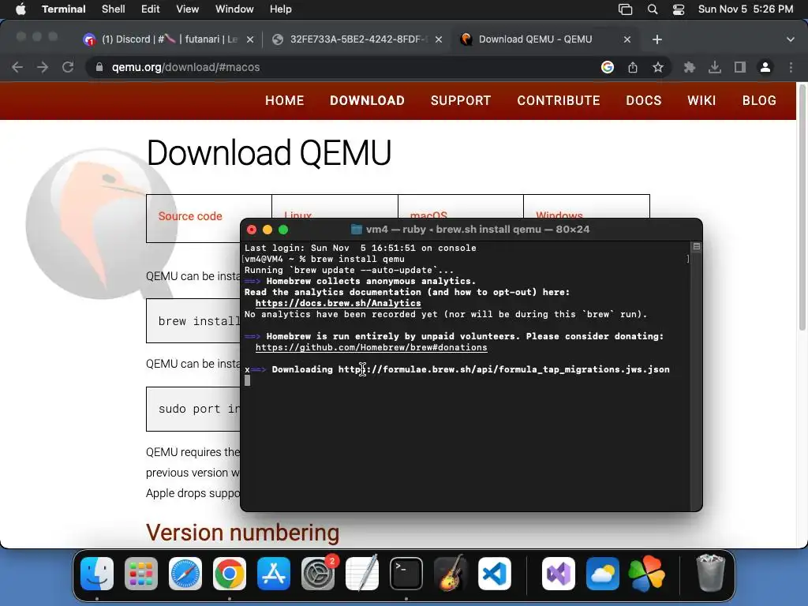Open the Chrome profile menu

pos(765,68)
